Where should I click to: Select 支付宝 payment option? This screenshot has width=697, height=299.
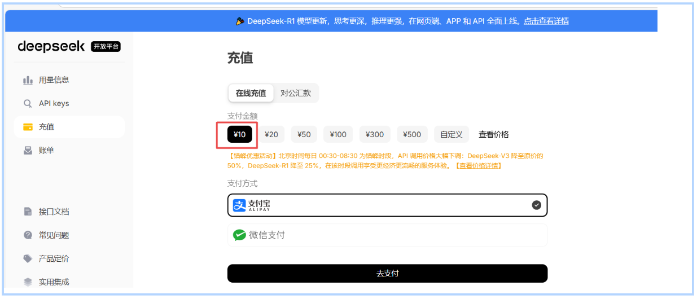(x=387, y=205)
